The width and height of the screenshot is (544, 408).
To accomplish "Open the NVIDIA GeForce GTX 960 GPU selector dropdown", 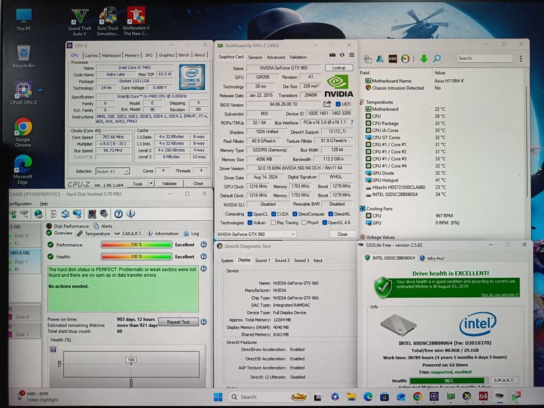I will pyautogui.click(x=256, y=234).
